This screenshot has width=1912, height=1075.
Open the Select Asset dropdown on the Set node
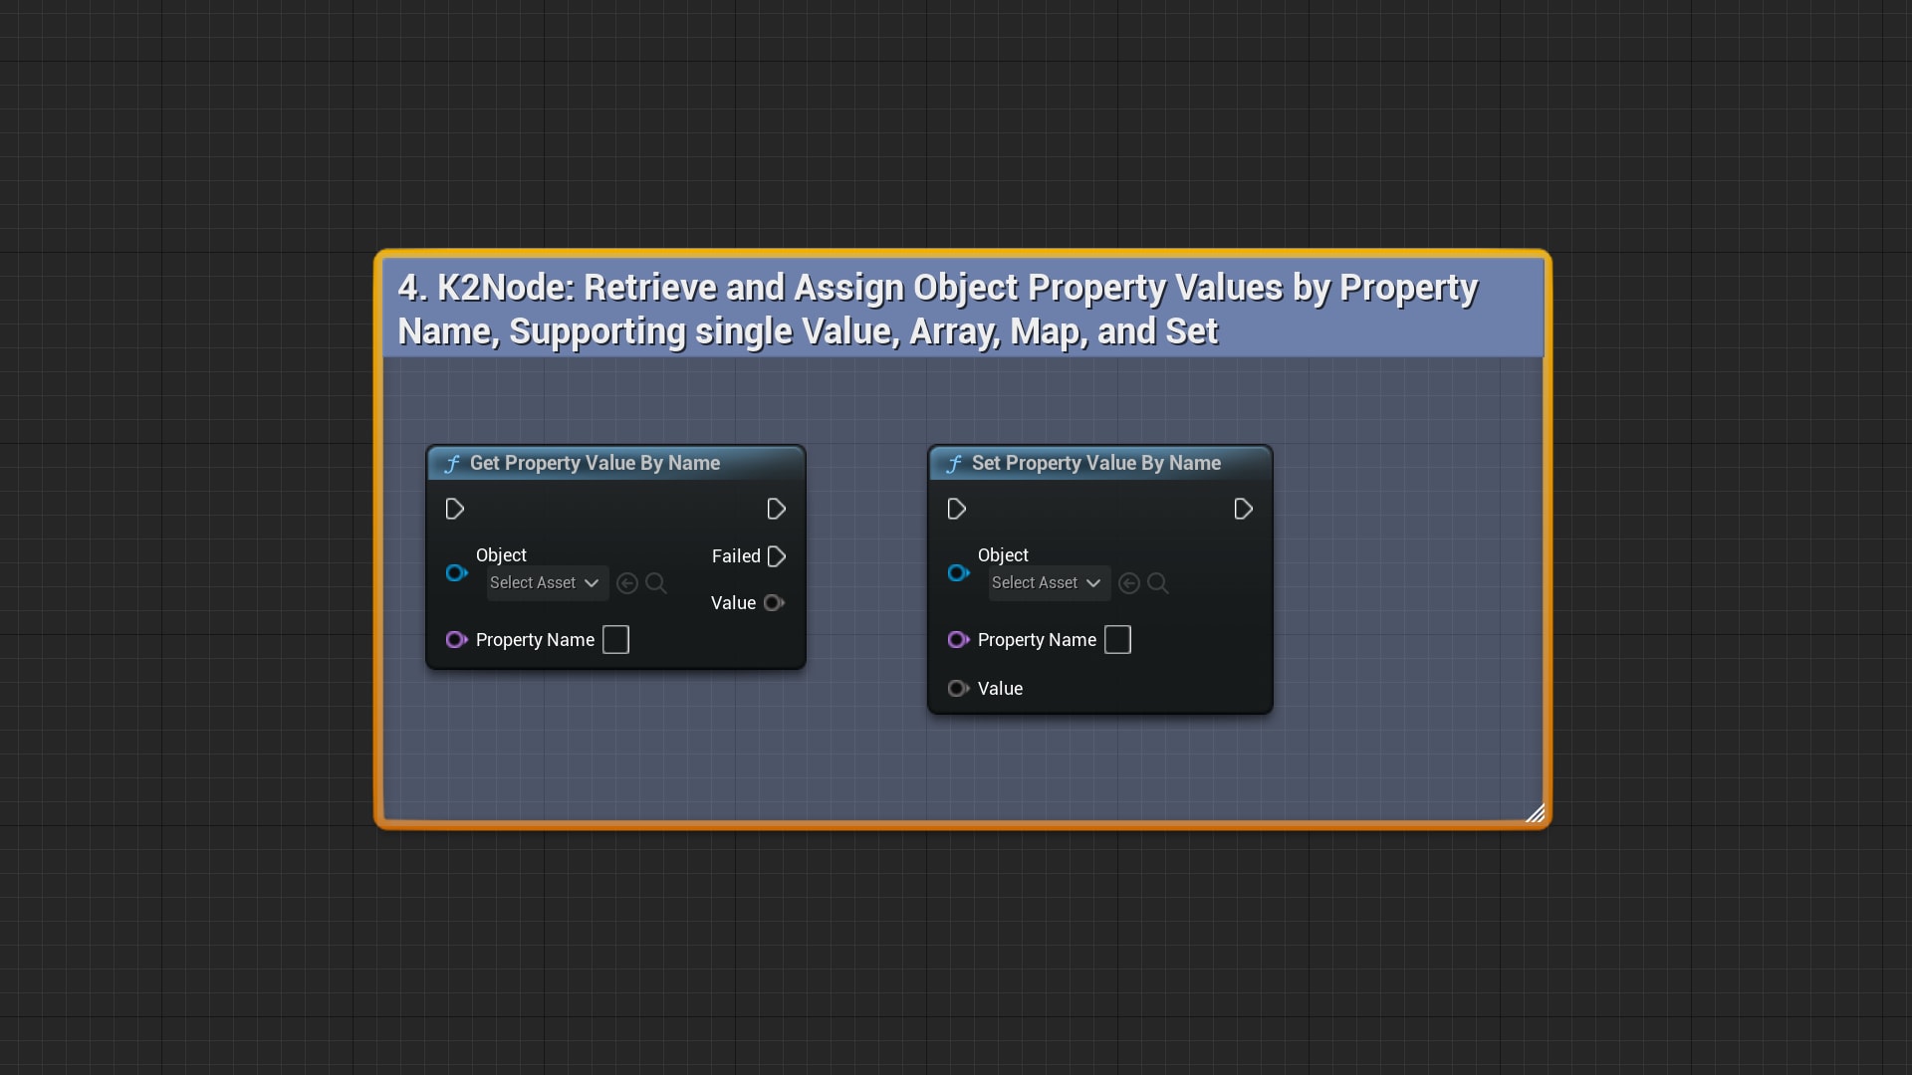[1047, 583]
